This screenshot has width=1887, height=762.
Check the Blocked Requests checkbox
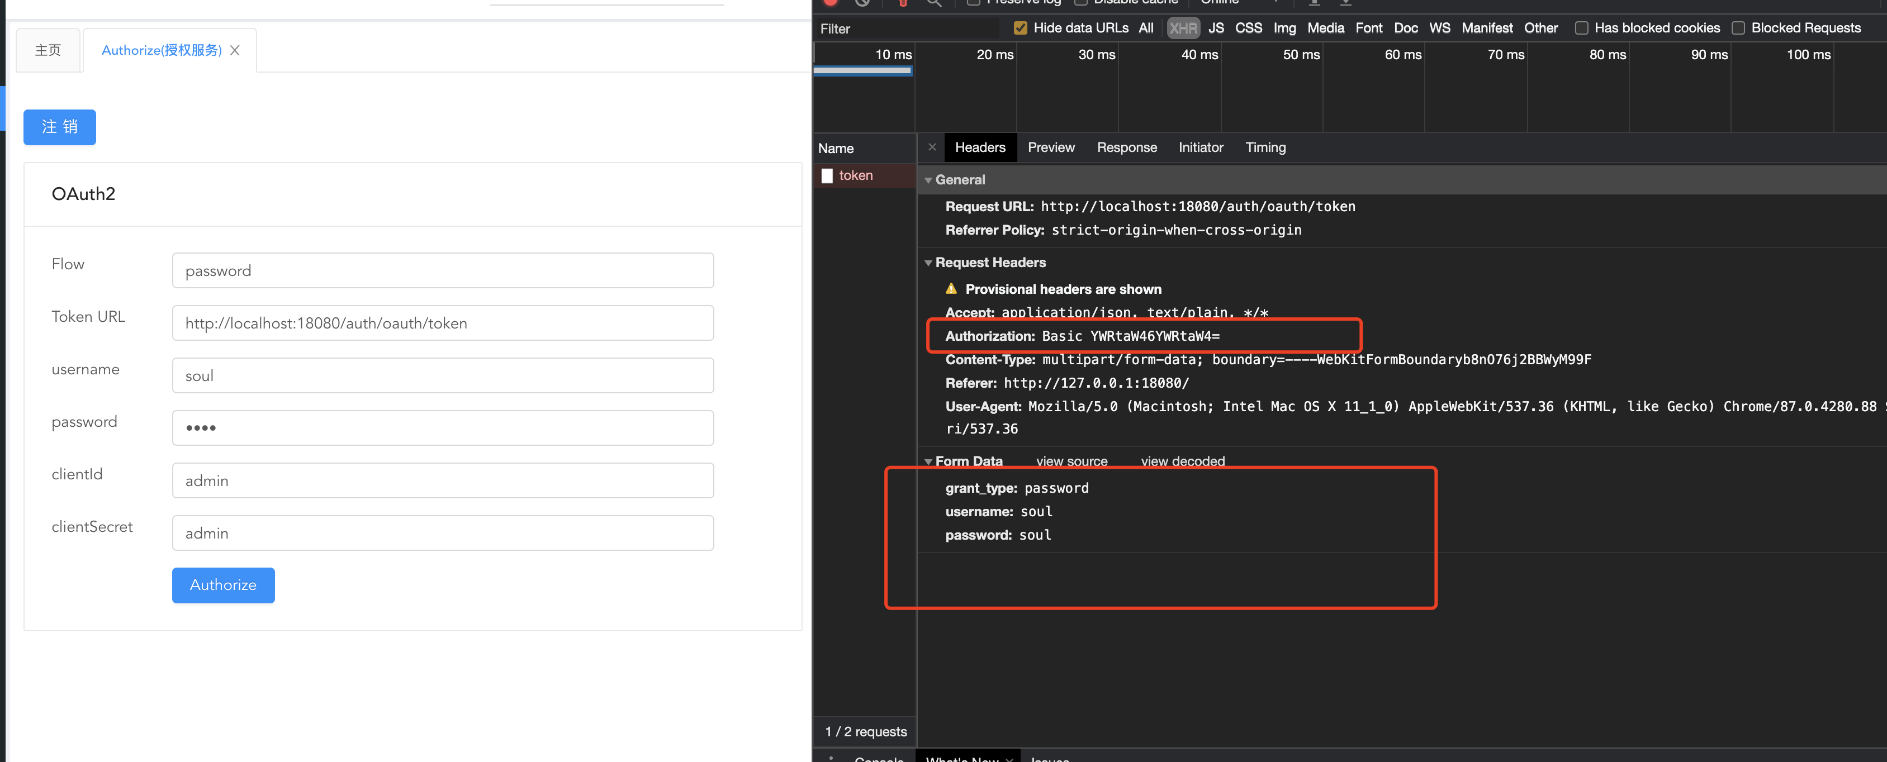1738,28
